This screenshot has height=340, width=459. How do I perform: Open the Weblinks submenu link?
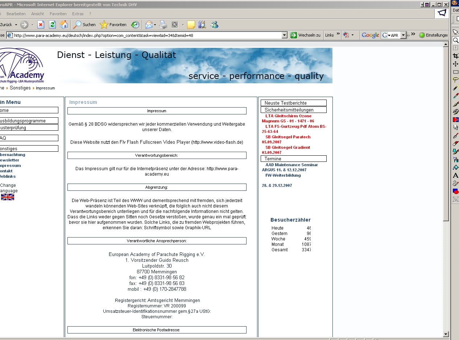[8, 176]
